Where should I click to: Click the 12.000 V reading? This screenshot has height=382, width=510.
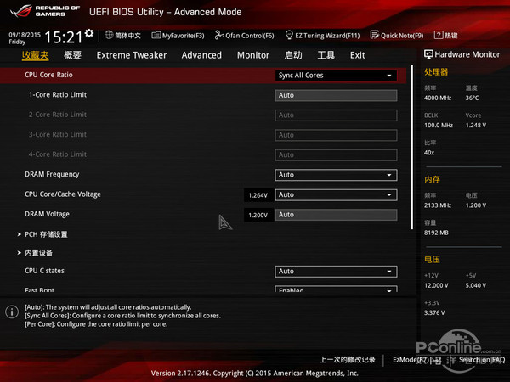click(436, 285)
